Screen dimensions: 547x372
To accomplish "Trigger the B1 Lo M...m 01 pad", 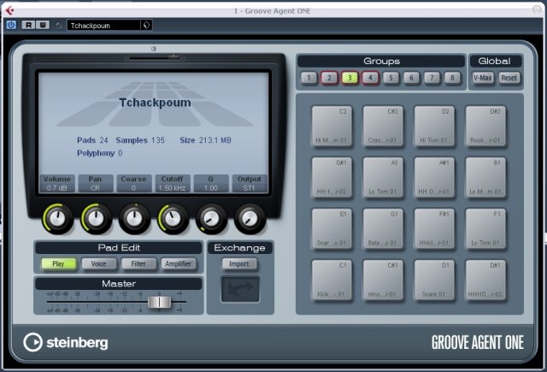I will pyautogui.click(x=485, y=178).
